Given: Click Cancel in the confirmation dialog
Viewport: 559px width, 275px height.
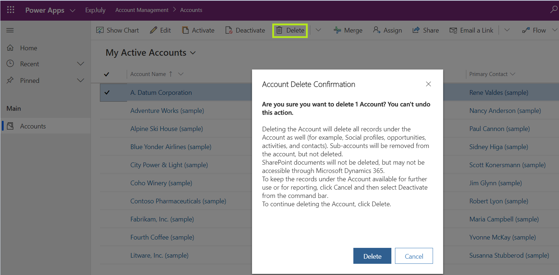Looking at the screenshot, I should 414,256.
